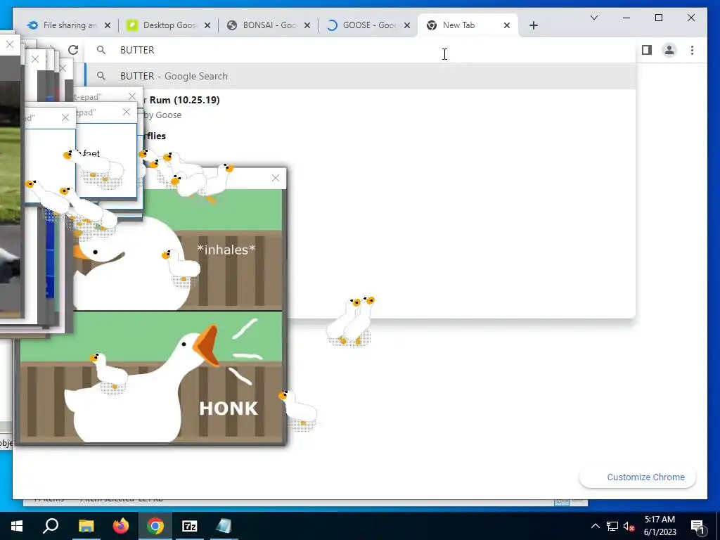Open the Chrome profile menu
Screen dimensions: 720x540
(669, 50)
